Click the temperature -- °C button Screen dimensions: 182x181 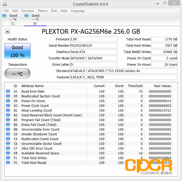(17, 74)
